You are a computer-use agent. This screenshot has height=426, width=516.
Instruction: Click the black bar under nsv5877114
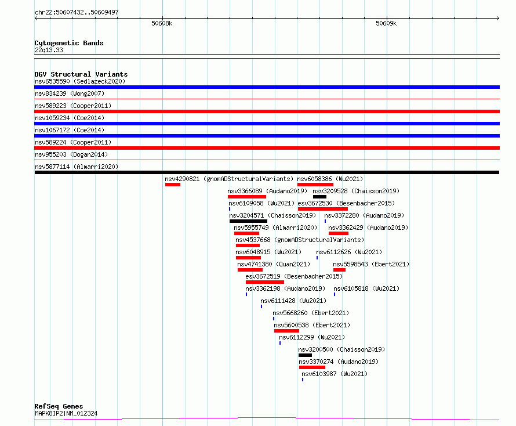point(267,172)
